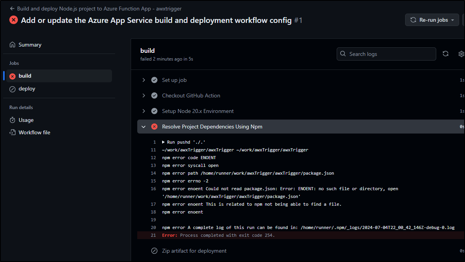465x262 pixels.
Task: Expand the Run pushd './.' log group
Action: 163,142
